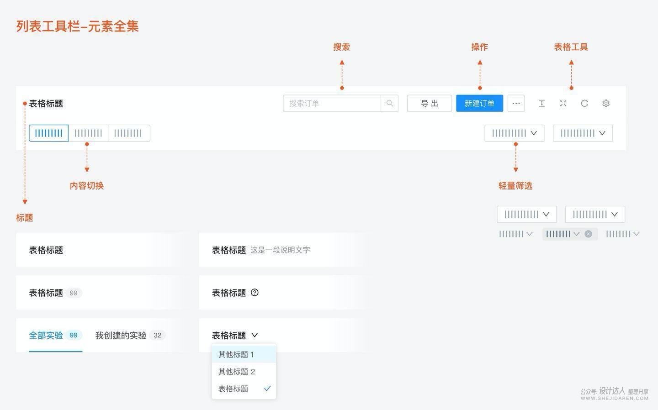Open the left toolbar filter dropdown under 导出
The height and width of the screenshot is (410, 658).
coord(515,133)
